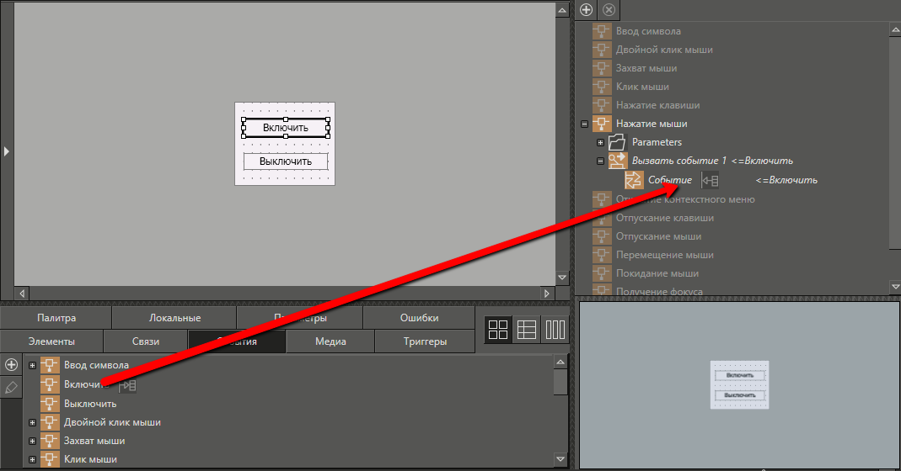Collapse the Вызвать событие 1 node
The height and width of the screenshot is (471, 901).
tap(600, 161)
